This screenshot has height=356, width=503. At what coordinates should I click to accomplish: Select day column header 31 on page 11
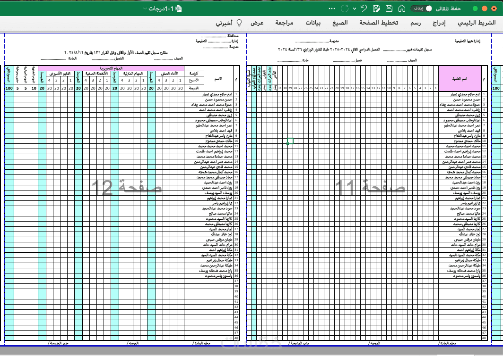(x=280, y=88)
